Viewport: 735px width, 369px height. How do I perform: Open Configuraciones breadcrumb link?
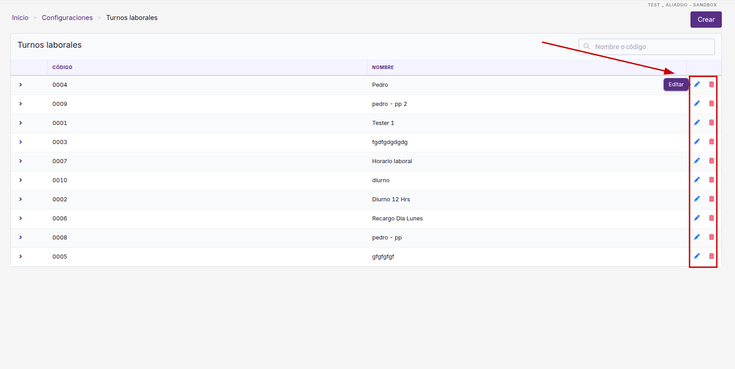[x=67, y=18]
